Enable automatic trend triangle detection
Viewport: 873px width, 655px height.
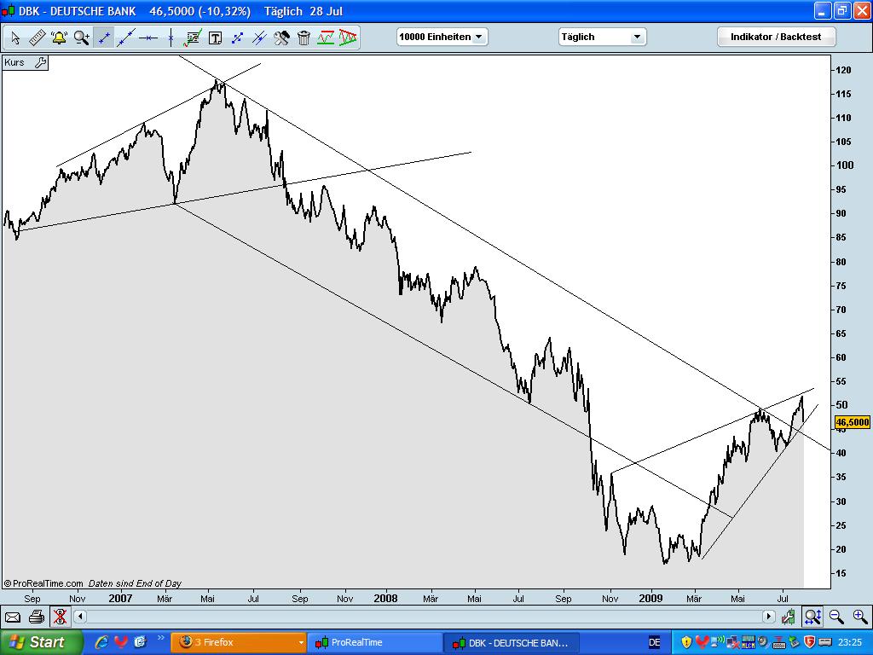click(x=348, y=38)
